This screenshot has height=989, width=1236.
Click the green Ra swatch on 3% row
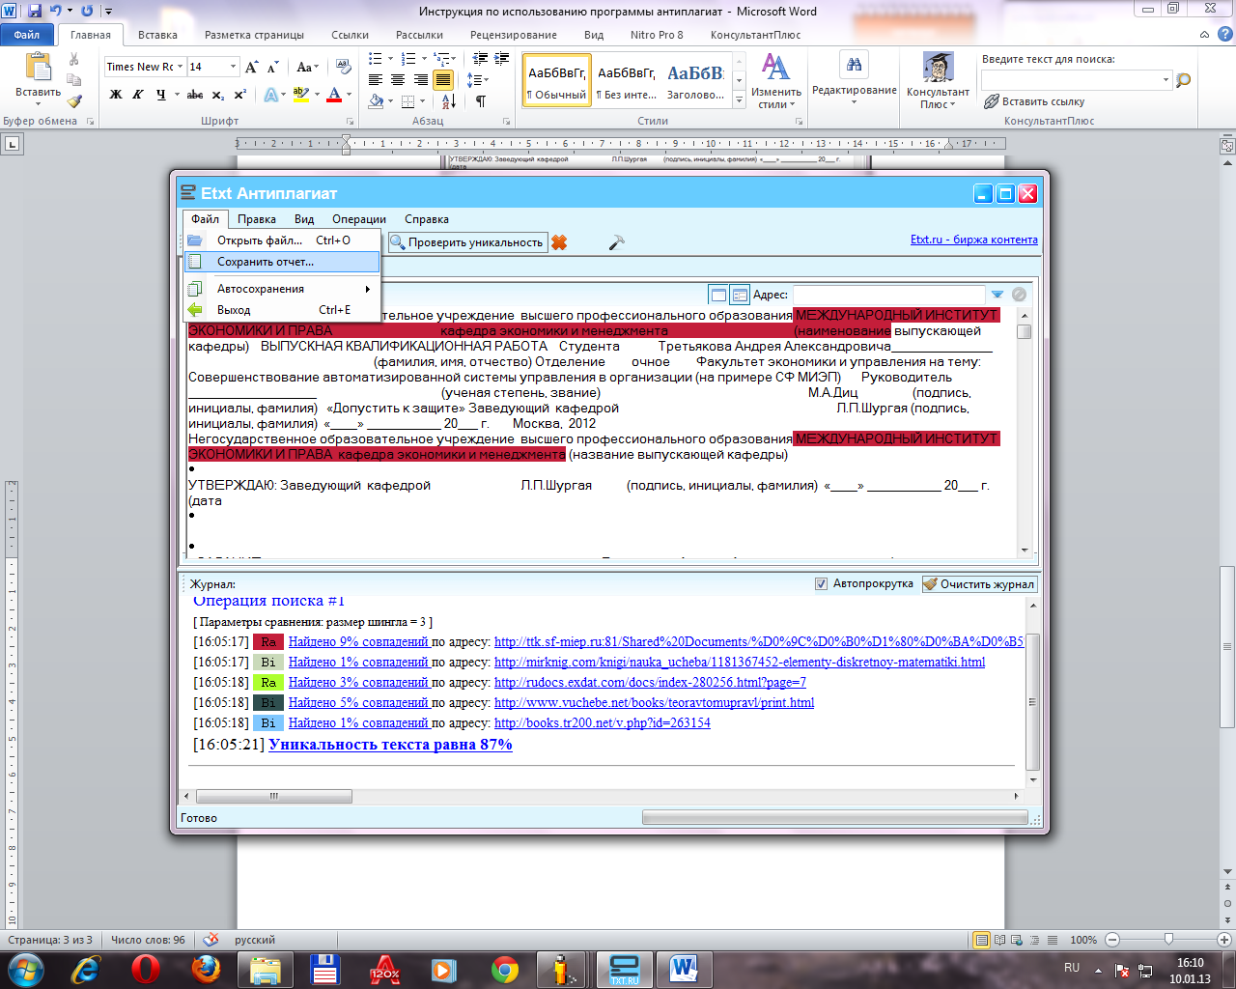(x=267, y=682)
